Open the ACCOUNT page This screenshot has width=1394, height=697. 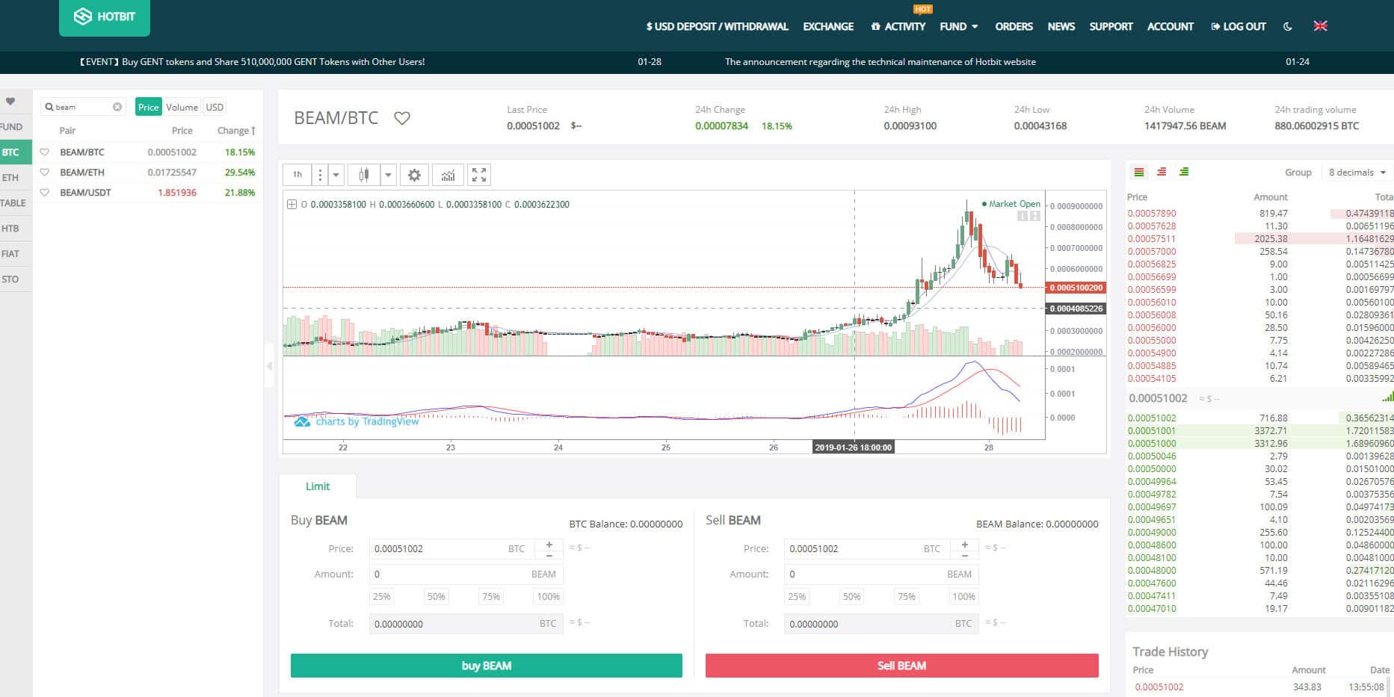[1171, 26]
